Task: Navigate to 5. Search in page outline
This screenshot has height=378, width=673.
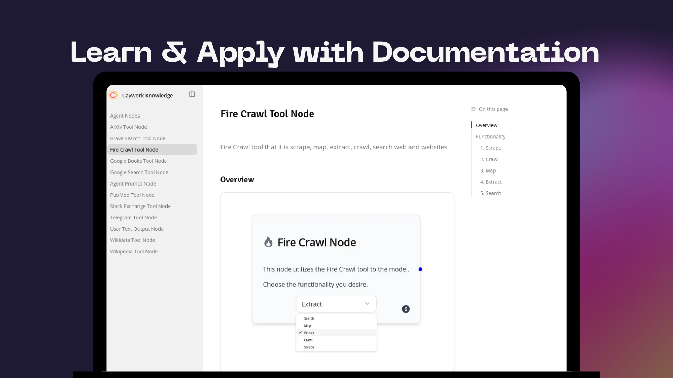Action: click(x=490, y=193)
